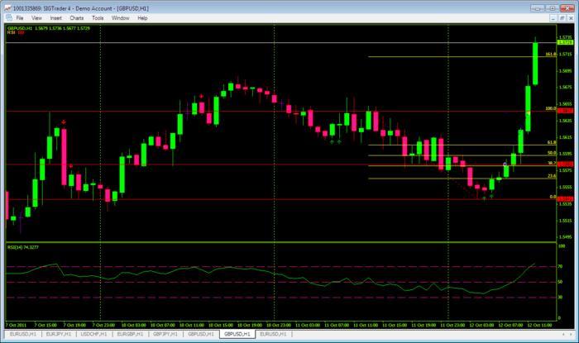Switch to the USDCHF,H1 chart tab
579x343 pixels.
[x=93, y=334]
